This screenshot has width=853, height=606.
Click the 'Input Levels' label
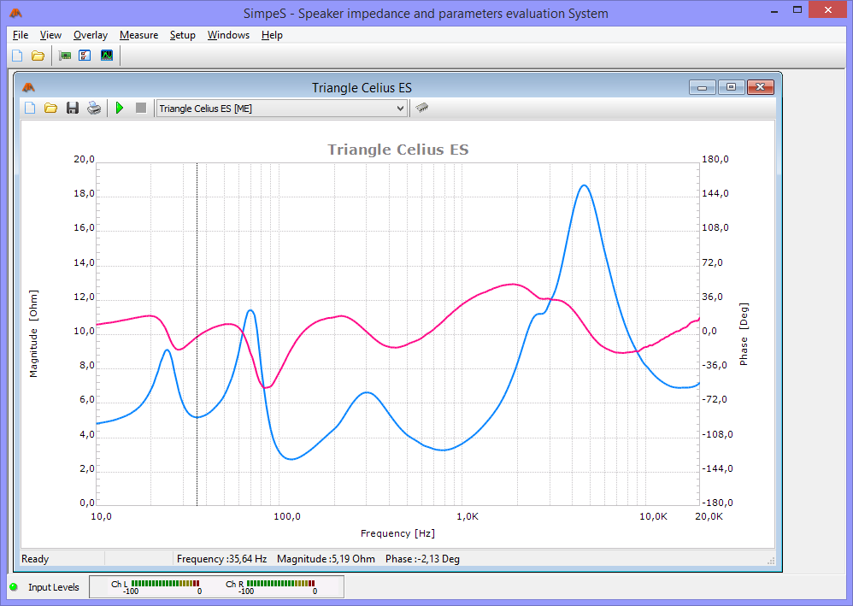[53, 587]
